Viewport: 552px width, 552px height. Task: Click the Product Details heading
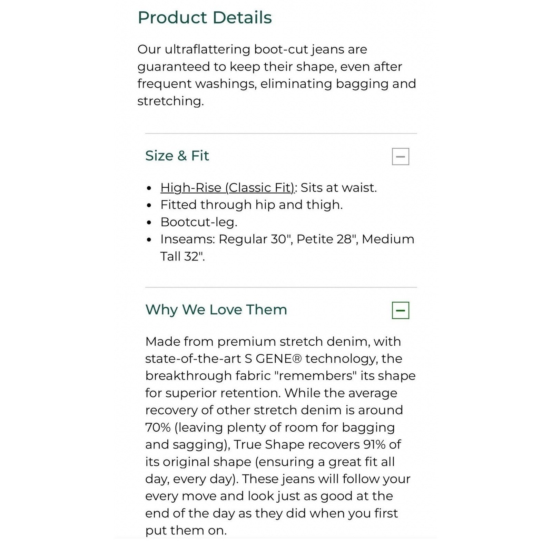(205, 17)
